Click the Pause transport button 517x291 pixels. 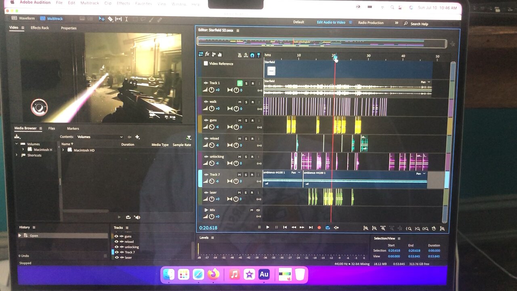tap(276, 227)
